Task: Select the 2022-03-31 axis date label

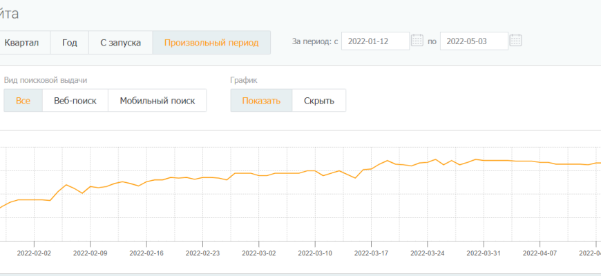Action: (484, 253)
